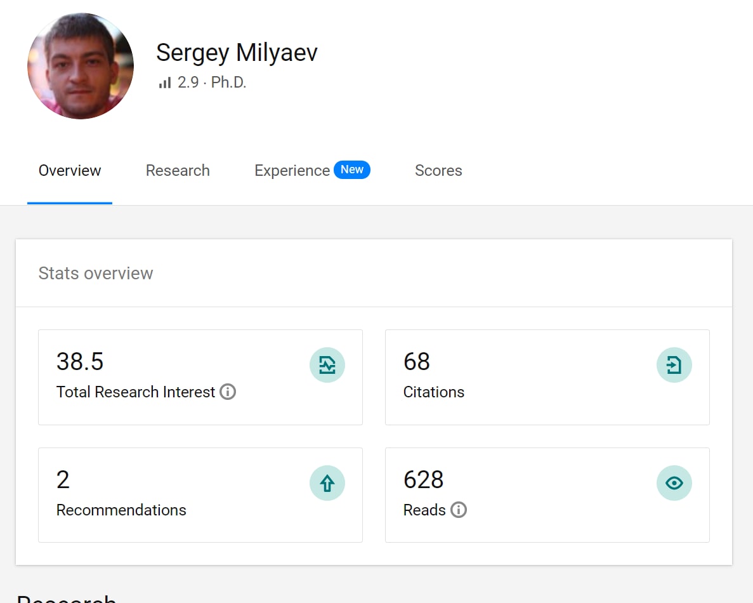Click the 2.9 score value

pyautogui.click(x=188, y=82)
